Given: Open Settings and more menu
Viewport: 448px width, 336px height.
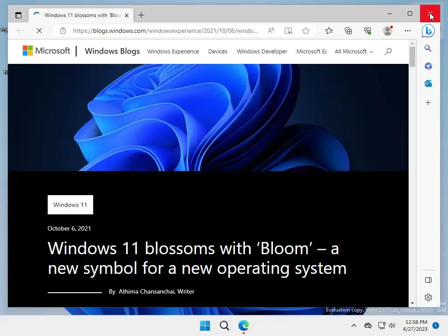Looking at the screenshot, I should point(408,31).
